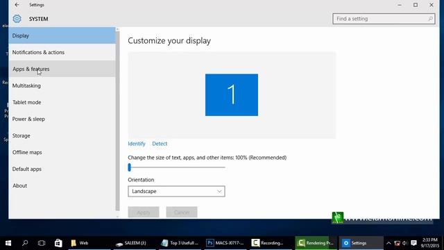444x250 pixels.
Task: Minimize the Settings window
Action: click(400, 5)
